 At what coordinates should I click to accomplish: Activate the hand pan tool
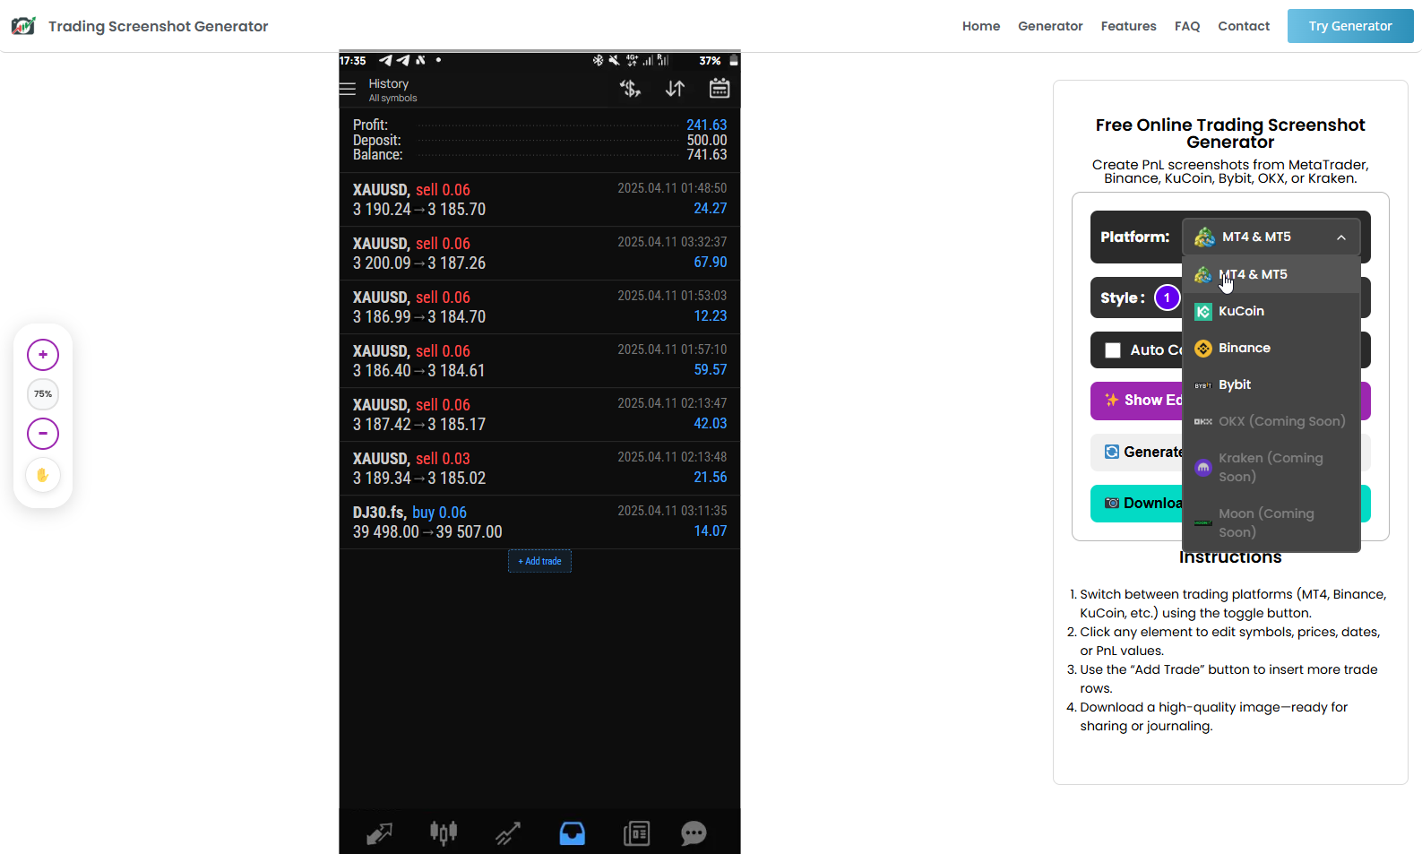[43, 475]
